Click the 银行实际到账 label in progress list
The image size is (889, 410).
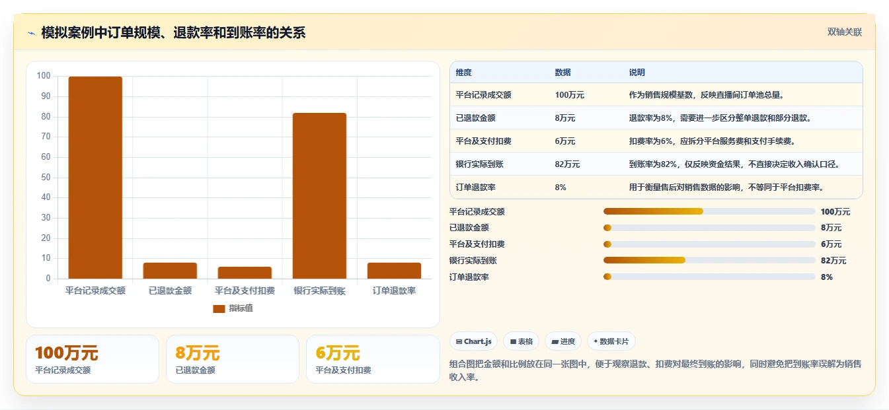[473, 261]
